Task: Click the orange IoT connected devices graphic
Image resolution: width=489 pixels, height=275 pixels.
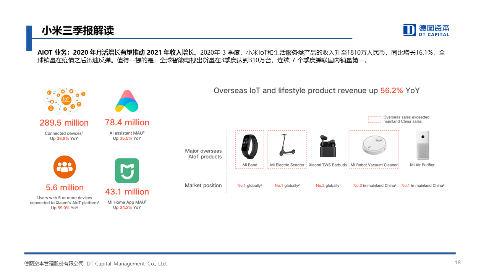Action: pos(64,101)
